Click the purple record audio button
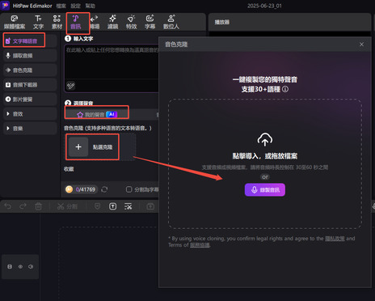The image size is (375, 301). pos(265,190)
